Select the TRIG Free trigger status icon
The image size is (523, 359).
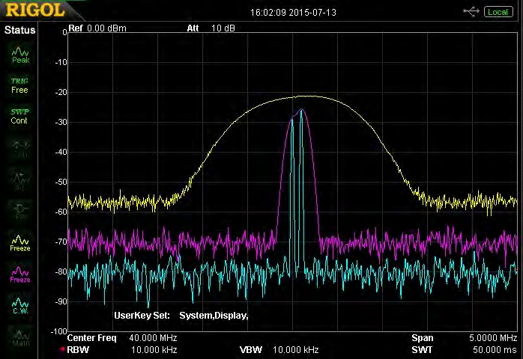tap(19, 86)
